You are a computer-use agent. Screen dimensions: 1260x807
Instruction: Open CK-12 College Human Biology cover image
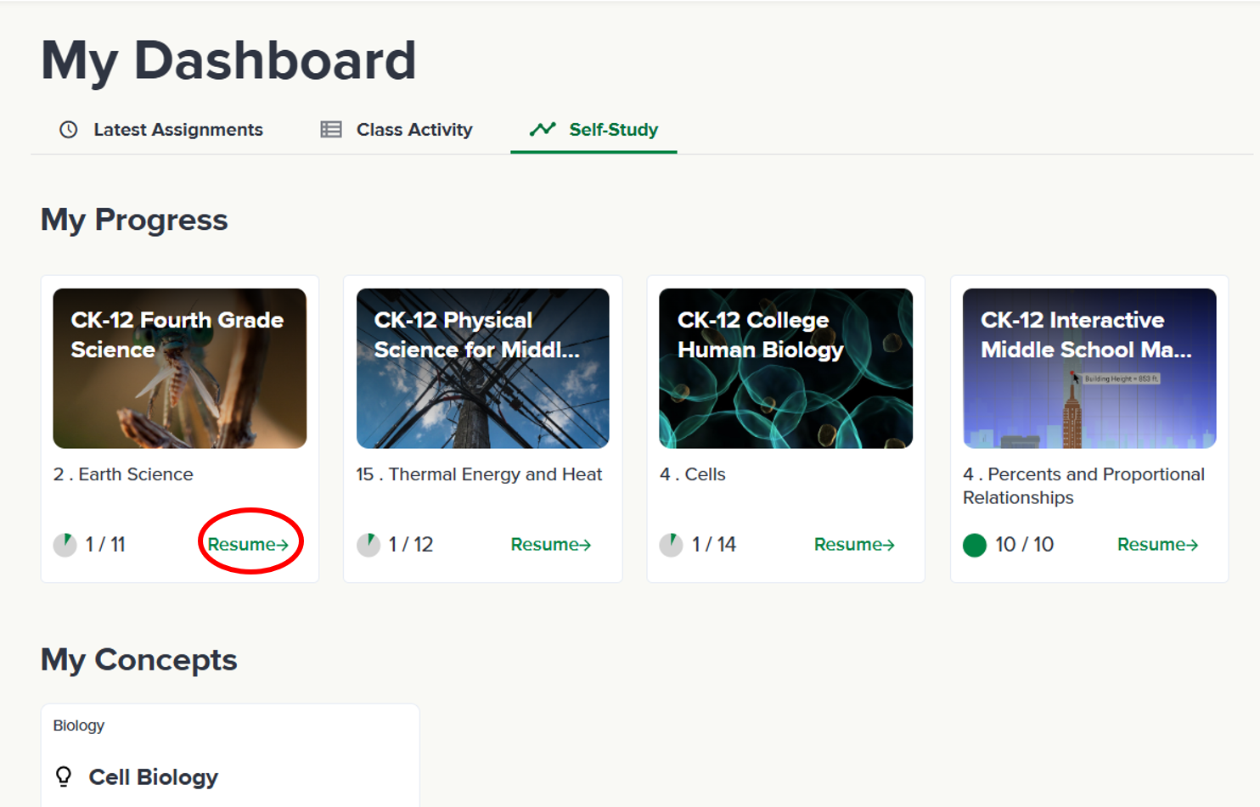click(786, 368)
